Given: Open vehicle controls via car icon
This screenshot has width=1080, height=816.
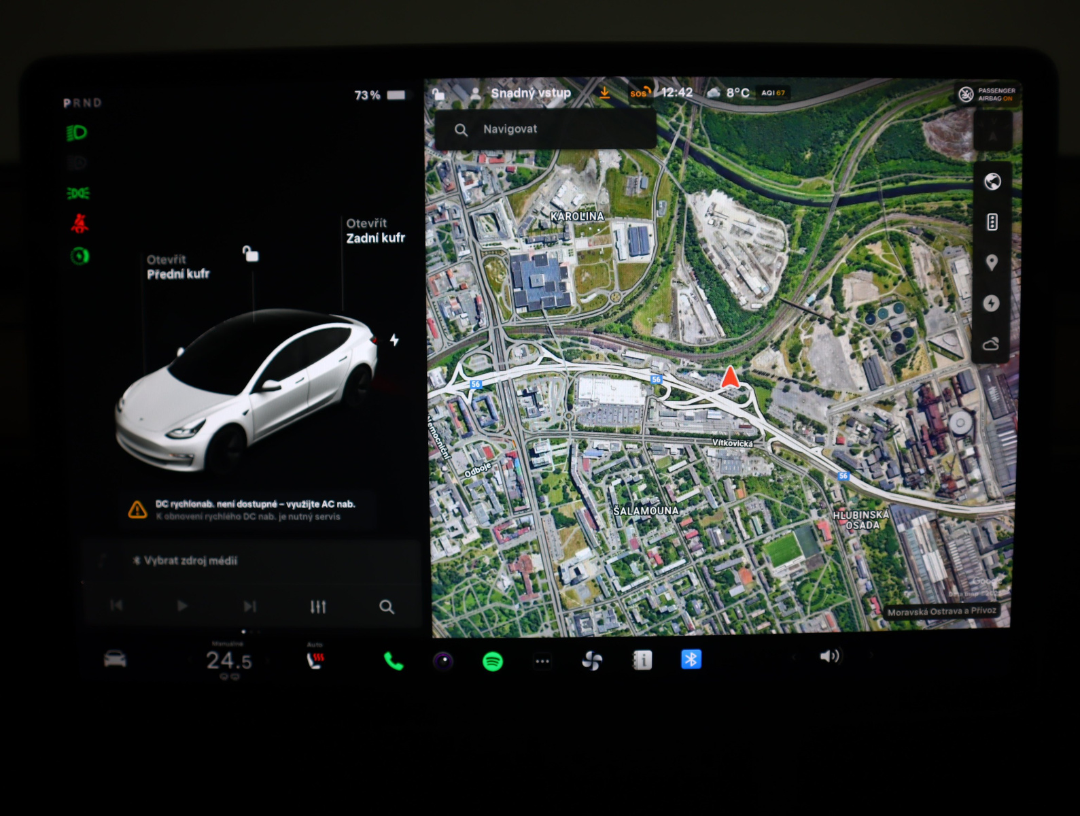Looking at the screenshot, I should click(115, 659).
